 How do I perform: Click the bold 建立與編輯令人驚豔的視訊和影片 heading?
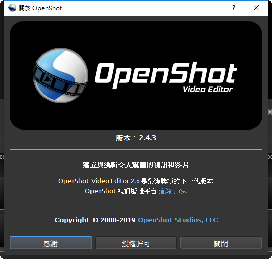(135, 165)
